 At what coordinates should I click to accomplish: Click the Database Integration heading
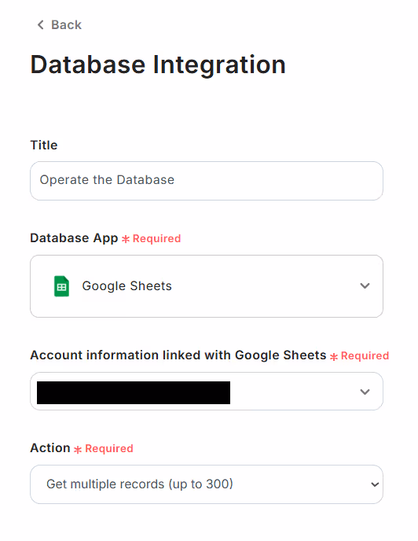click(x=158, y=64)
